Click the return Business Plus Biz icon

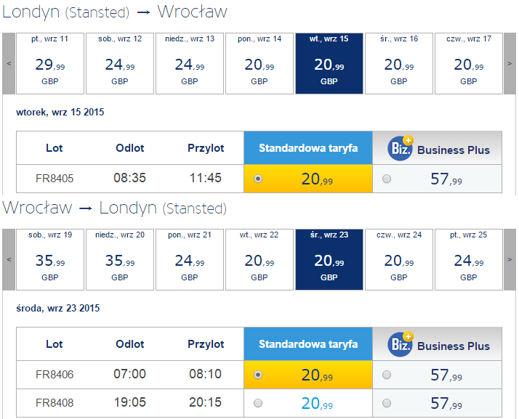(401, 344)
